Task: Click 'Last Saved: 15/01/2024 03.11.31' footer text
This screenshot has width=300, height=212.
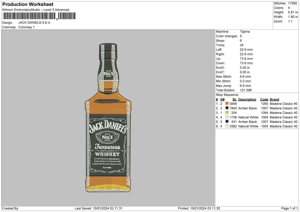Action: tap(98, 208)
